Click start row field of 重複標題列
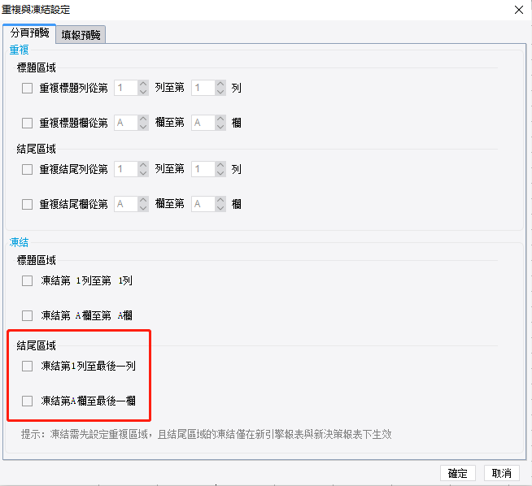This screenshot has width=532, height=486. coord(126,88)
